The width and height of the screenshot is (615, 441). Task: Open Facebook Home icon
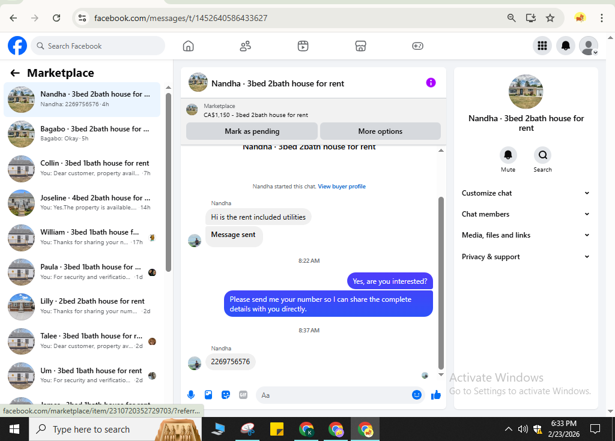tap(188, 46)
